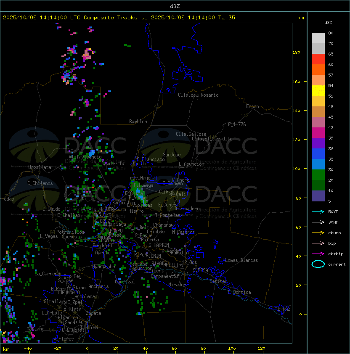
Task: Click the cyan 50YD arrow icon in legend
Action: [x=318, y=212]
